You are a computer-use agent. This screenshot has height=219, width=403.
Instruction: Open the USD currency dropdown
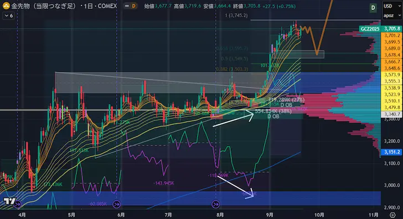point(392,6)
